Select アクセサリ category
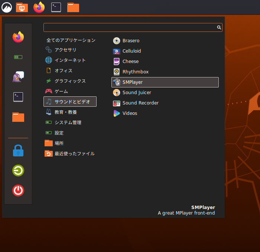Screen dimensions: 260x252 (70, 50)
